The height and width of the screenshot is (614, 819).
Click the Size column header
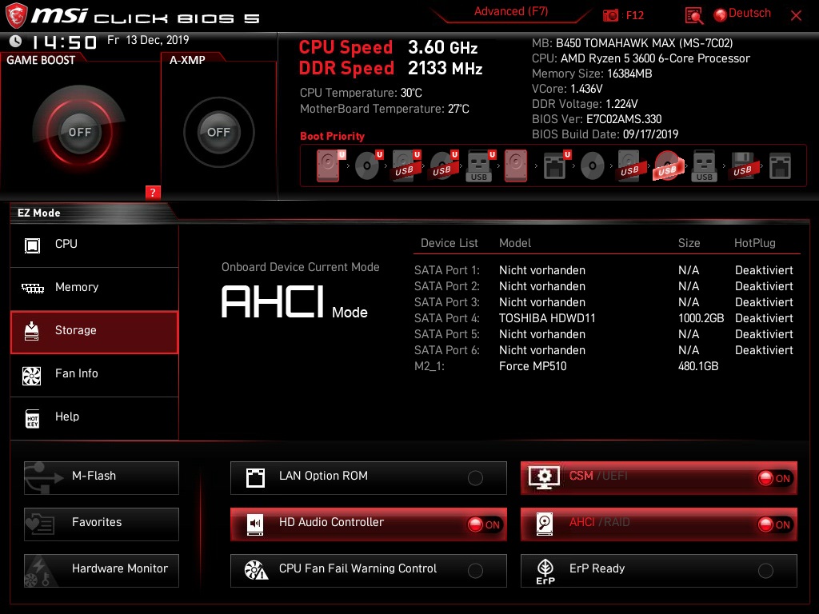(689, 243)
